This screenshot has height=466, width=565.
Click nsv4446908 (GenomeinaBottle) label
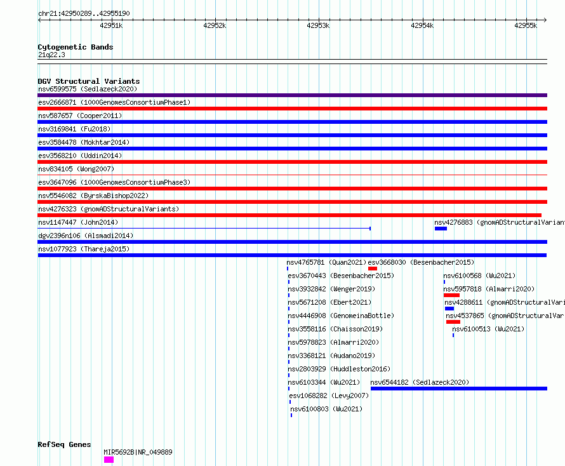coord(341,316)
